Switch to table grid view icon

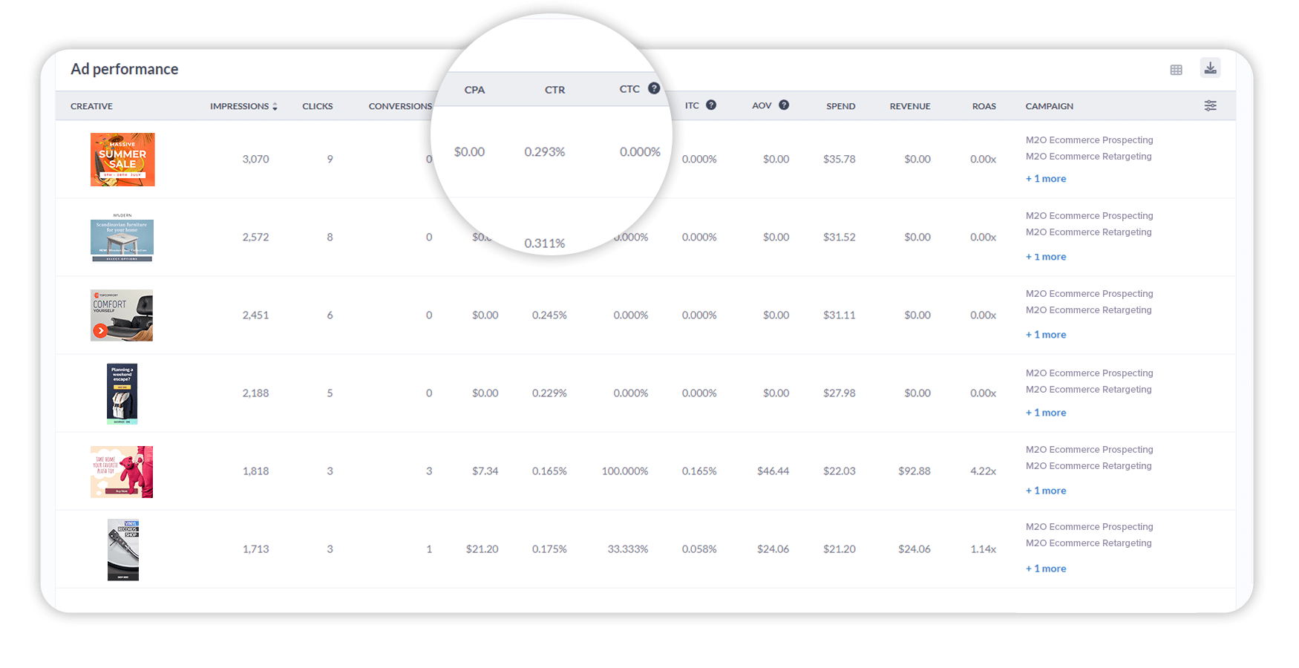[1177, 70]
